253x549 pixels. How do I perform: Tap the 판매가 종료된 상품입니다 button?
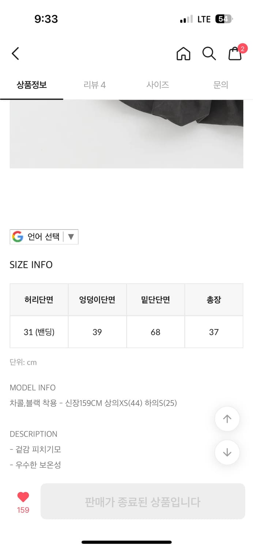143,501
